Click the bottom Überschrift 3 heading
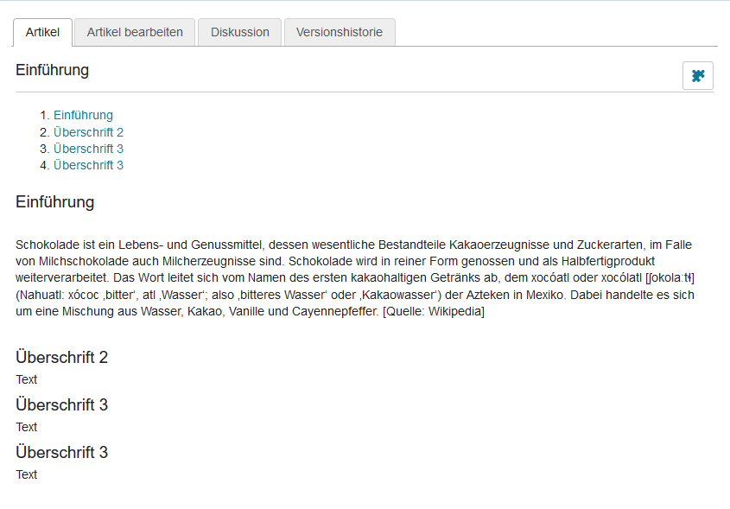Image resolution: width=730 pixels, height=509 pixels. click(x=61, y=451)
